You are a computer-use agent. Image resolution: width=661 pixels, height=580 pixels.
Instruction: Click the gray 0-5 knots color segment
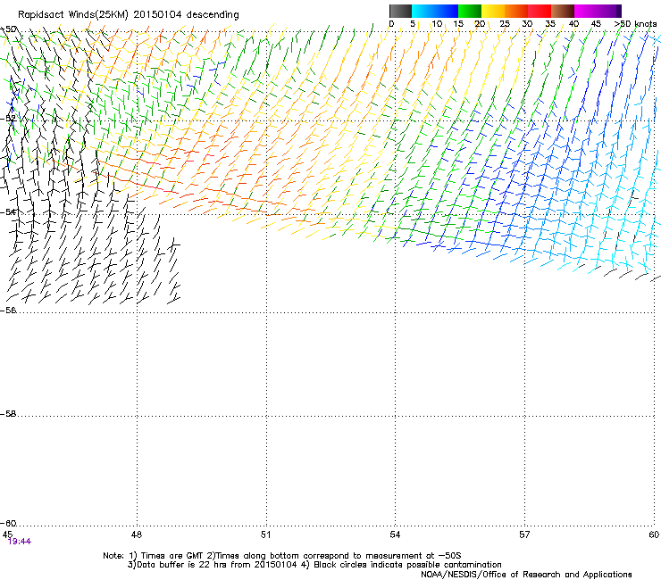pyautogui.click(x=400, y=11)
